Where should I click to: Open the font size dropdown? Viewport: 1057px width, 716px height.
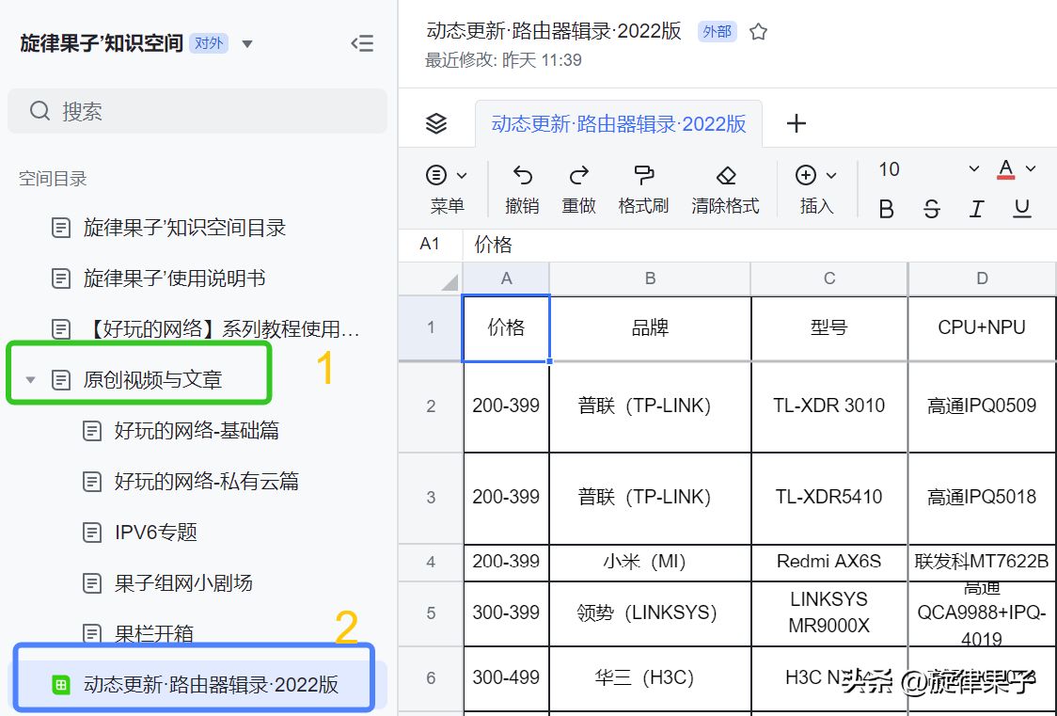(x=973, y=168)
